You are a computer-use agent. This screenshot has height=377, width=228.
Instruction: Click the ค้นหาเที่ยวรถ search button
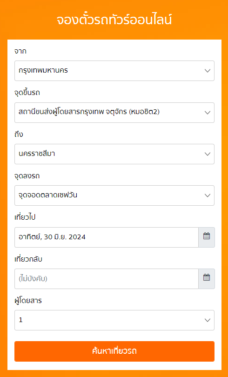(114, 351)
